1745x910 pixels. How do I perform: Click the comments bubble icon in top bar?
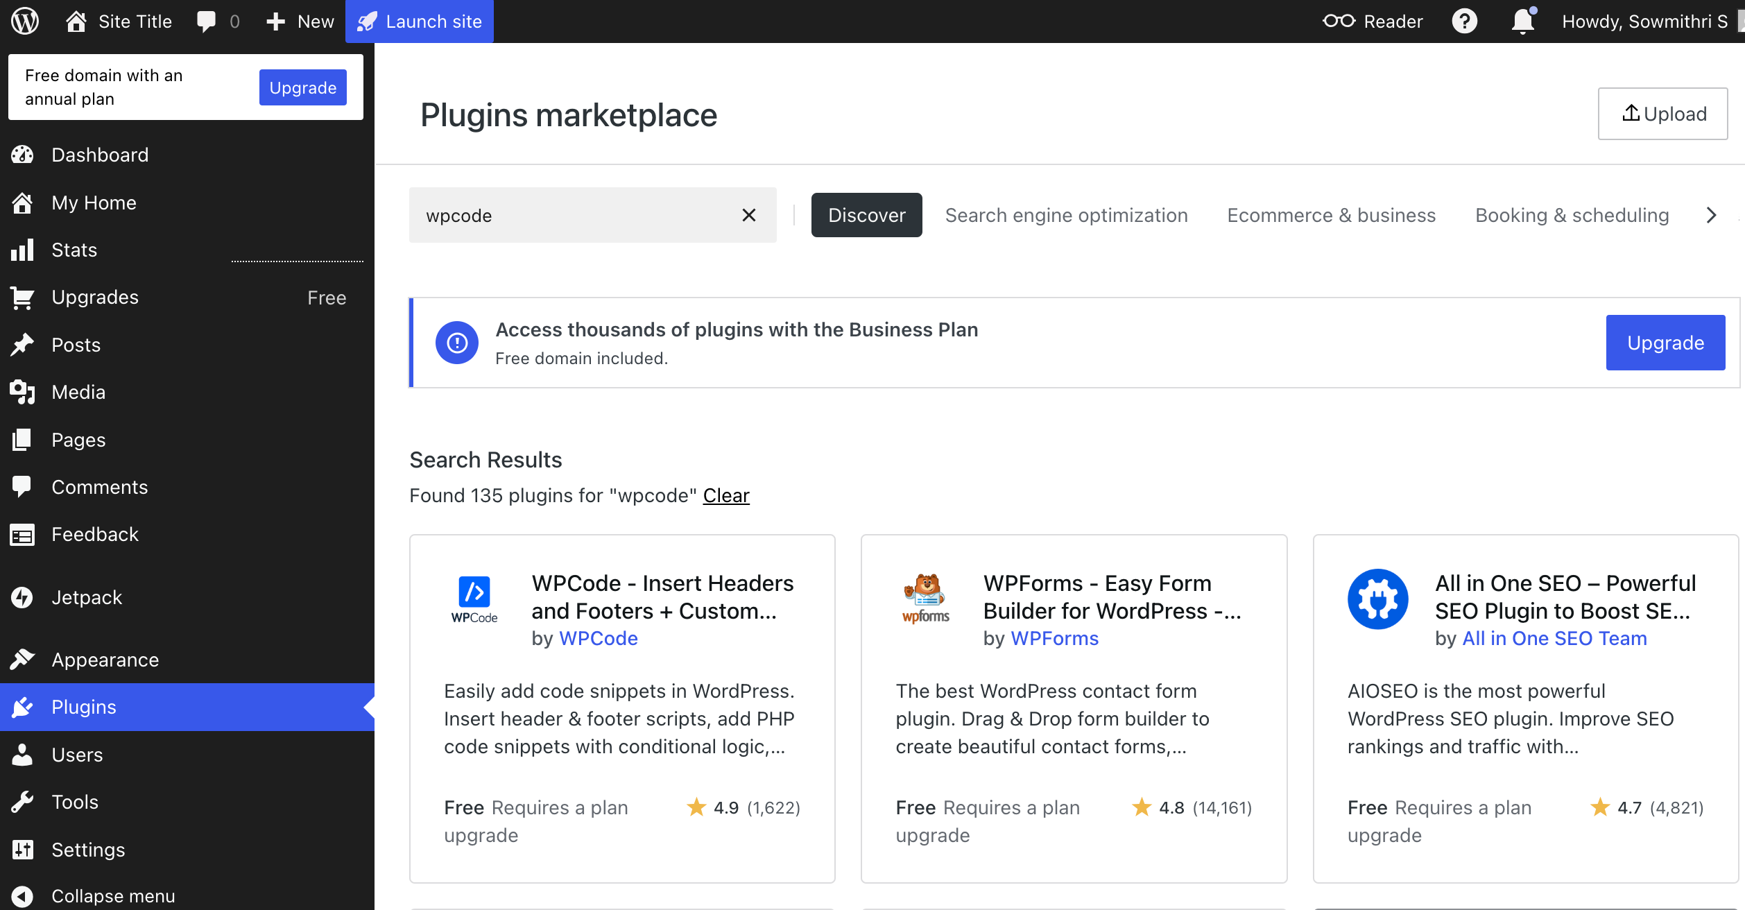[x=206, y=21]
